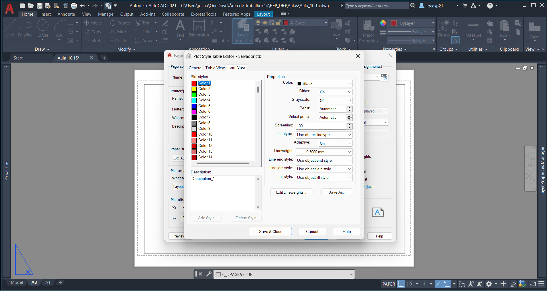Click the Scale tool

(119, 41)
